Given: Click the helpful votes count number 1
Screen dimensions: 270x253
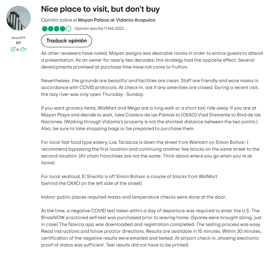Looking at the screenshot, I should coord(26,49).
